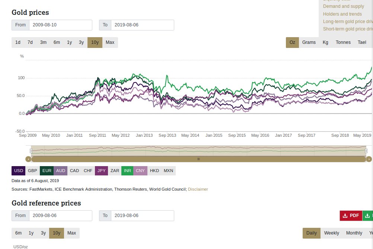Click the PDF download button
The width and height of the screenshot is (373, 249).
(x=351, y=216)
